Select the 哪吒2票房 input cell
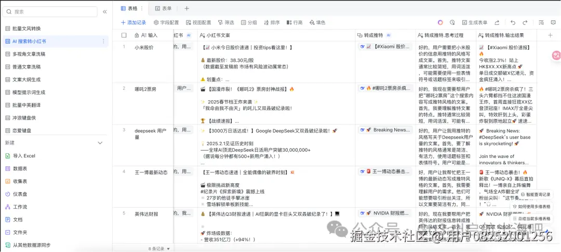This screenshot has height=252, width=561. point(152,104)
